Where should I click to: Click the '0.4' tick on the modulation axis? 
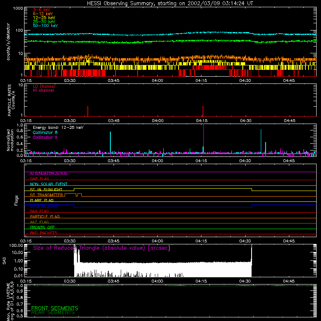pos(20,144)
